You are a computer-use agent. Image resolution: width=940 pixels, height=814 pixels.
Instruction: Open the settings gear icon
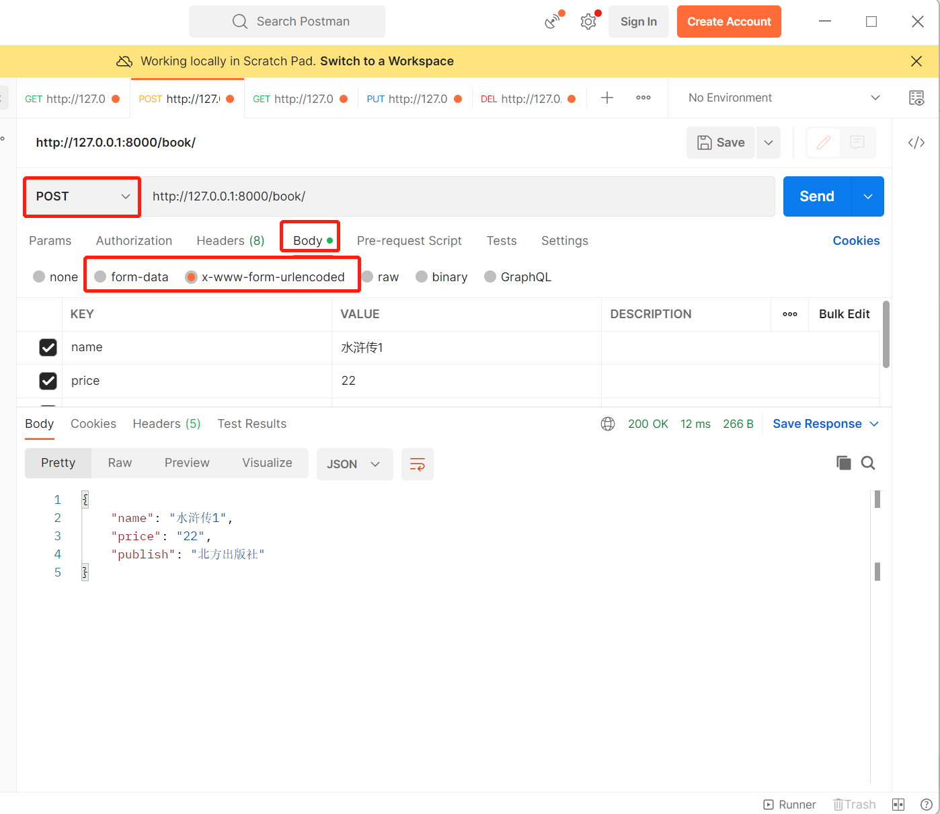588,22
